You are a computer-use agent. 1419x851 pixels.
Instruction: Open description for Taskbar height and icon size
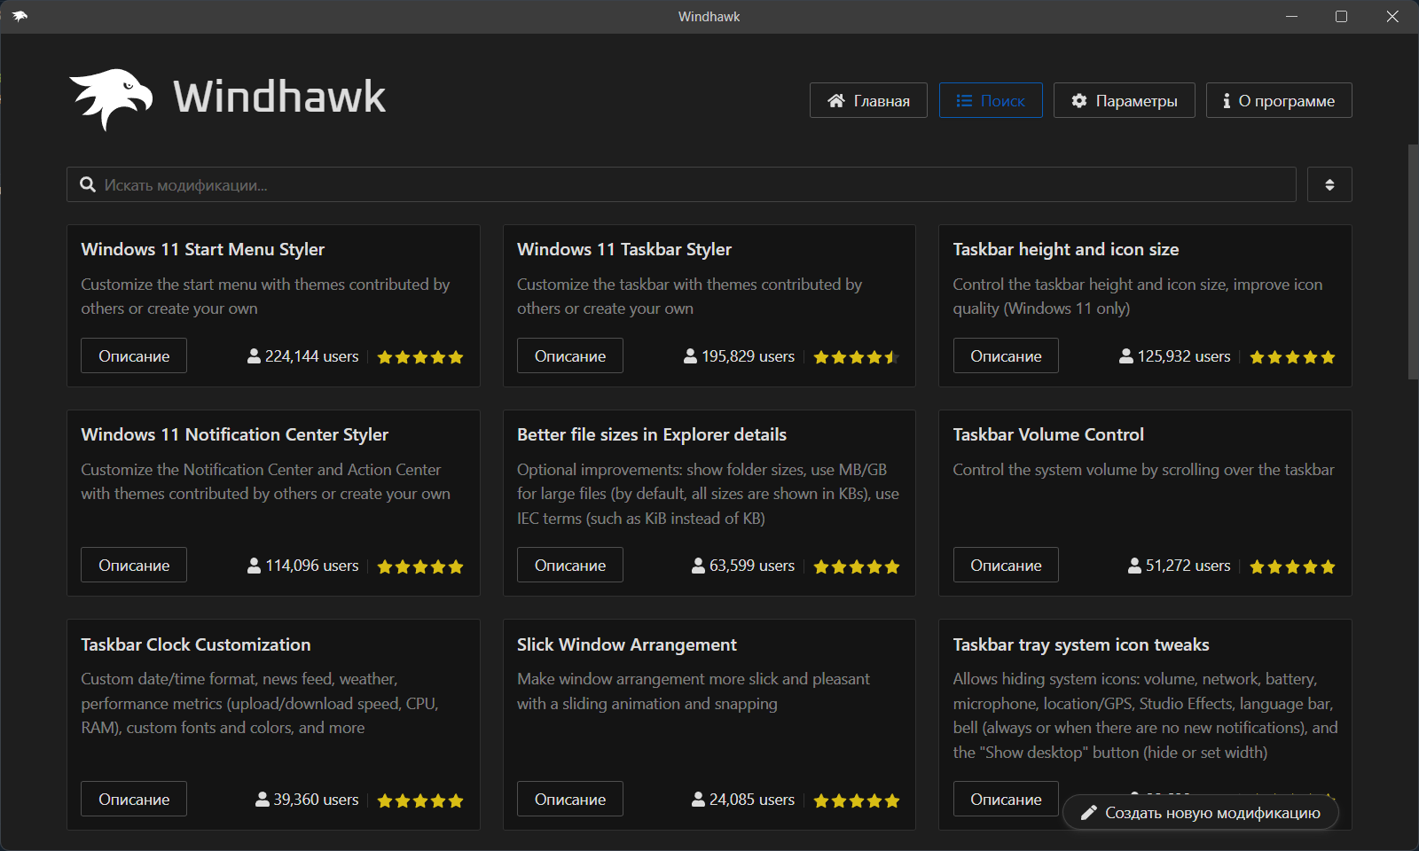[1006, 356]
